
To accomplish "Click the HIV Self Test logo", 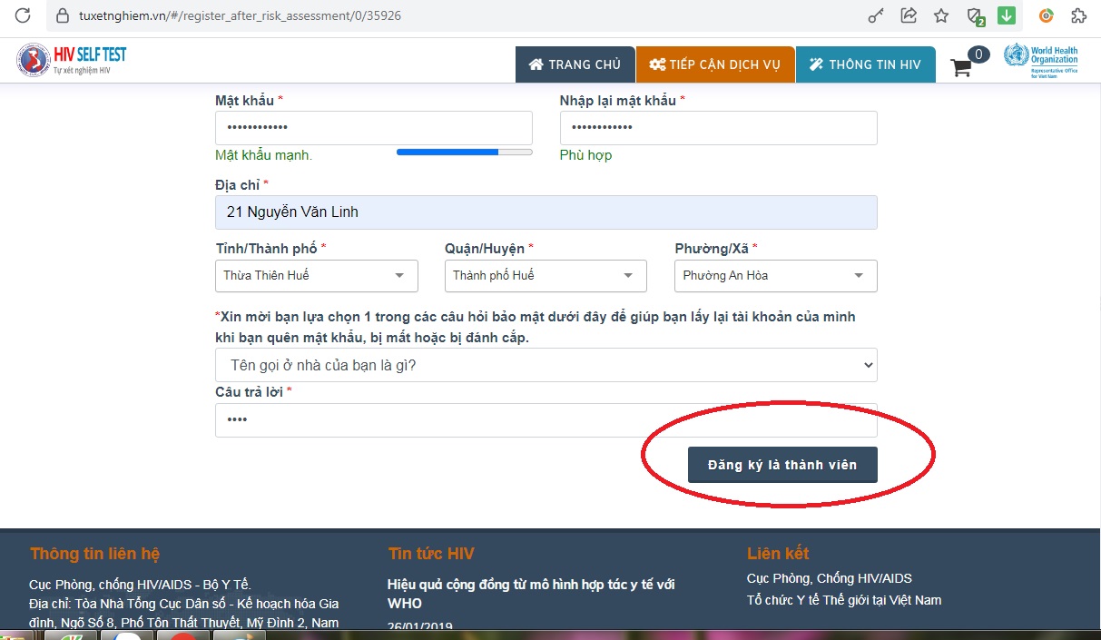I will coord(72,60).
